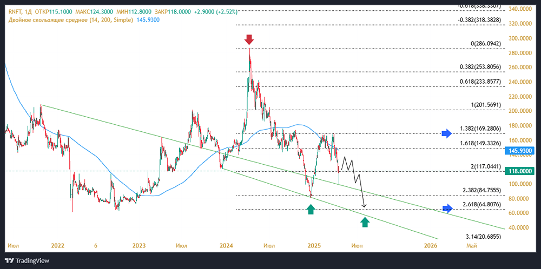Click 180.0000 on the price axis
The height and width of the screenshot is (269, 541).
(x=521, y=126)
